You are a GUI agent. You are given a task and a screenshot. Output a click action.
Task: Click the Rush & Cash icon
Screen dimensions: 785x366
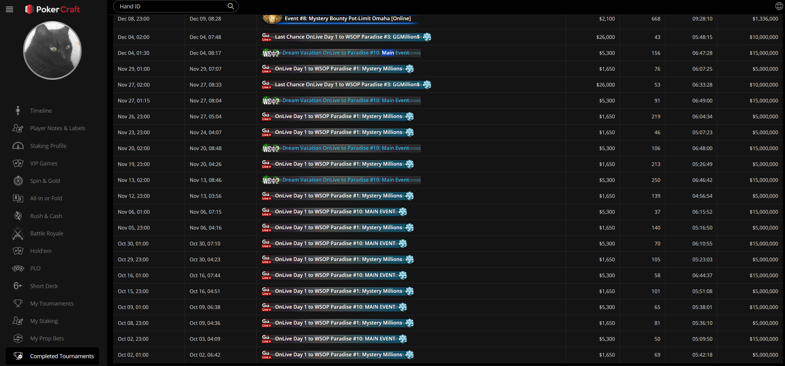click(x=18, y=216)
